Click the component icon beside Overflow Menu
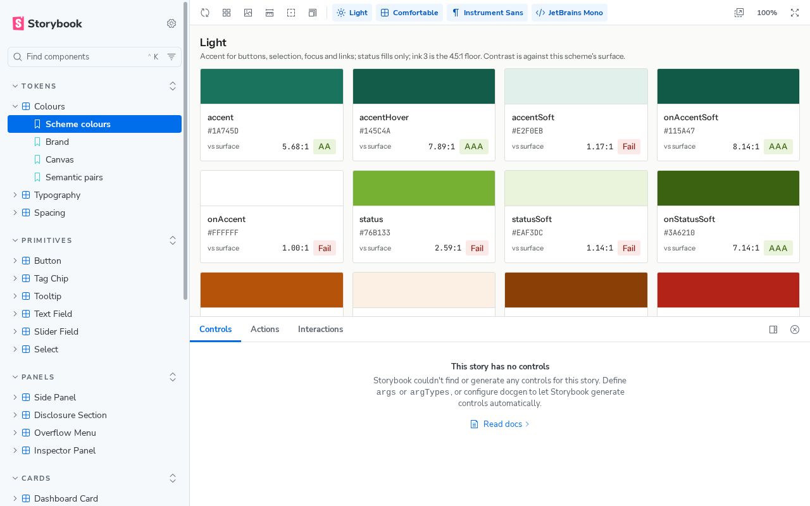810x506 pixels. (x=26, y=433)
